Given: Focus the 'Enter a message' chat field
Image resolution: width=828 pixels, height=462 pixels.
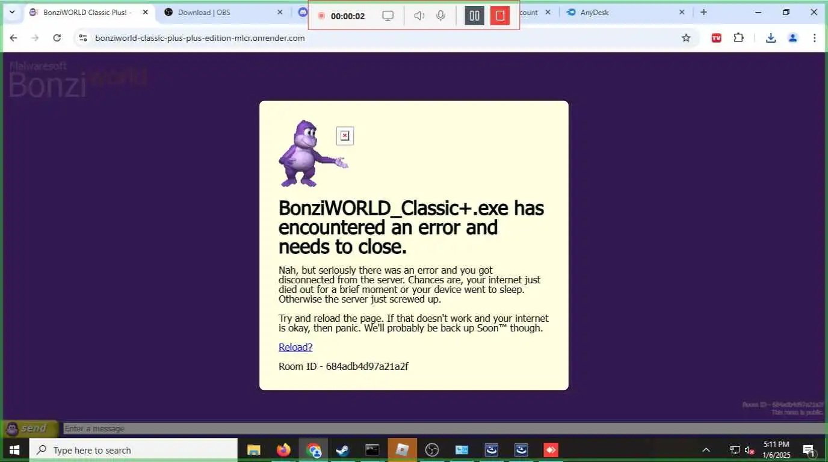Looking at the screenshot, I should (x=444, y=428).
